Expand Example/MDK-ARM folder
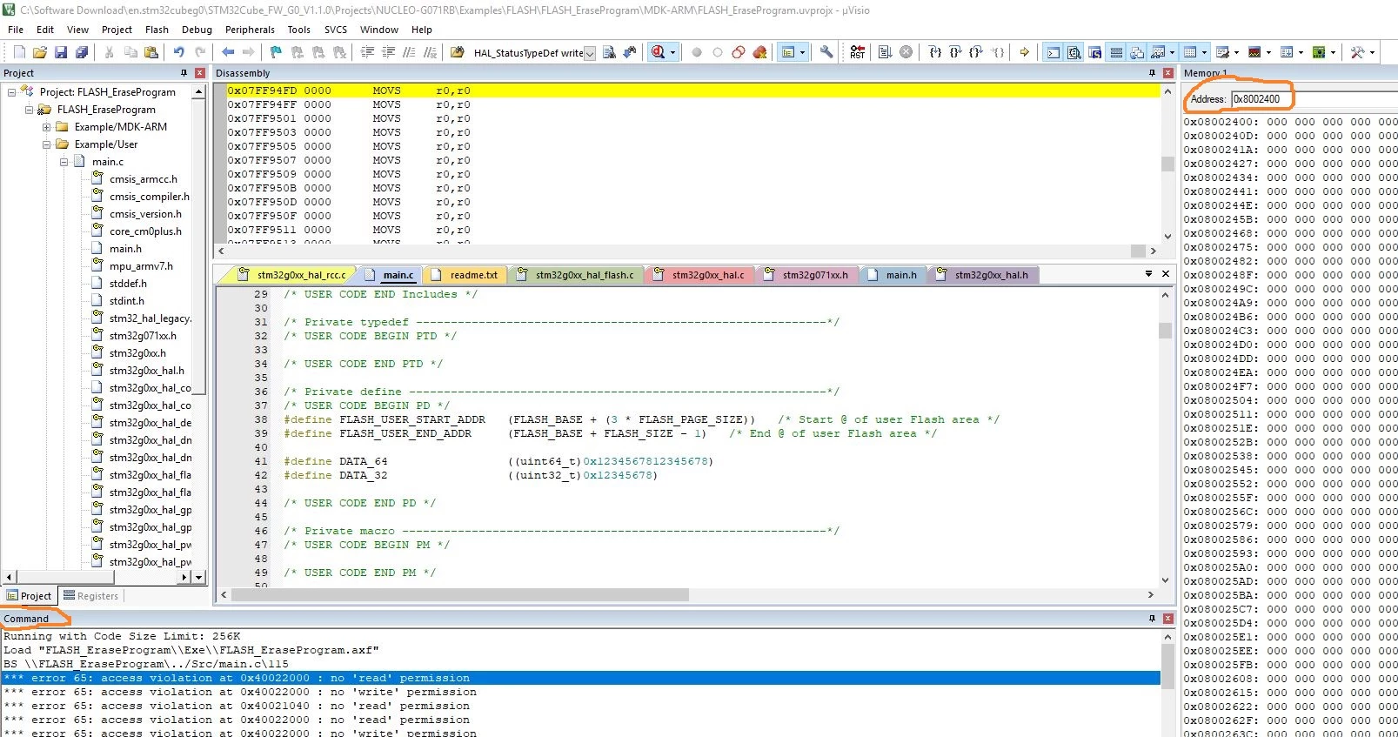Screen dimensions: 1398x737 [46, 127]
